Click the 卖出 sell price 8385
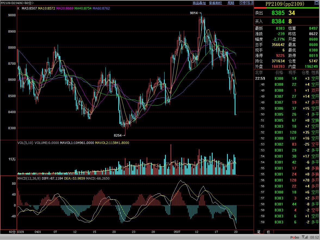This screenshot has width=320, height=240. 278,13
